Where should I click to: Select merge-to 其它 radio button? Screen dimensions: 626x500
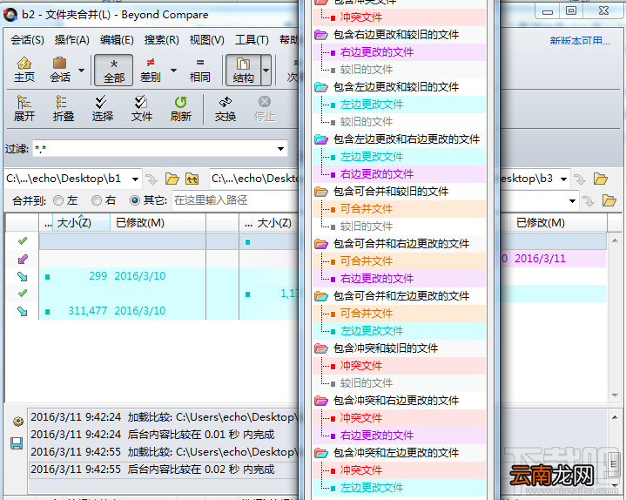coord(135,200)
